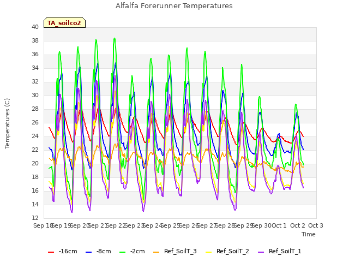Click the y-axis tick label 38

35,40
